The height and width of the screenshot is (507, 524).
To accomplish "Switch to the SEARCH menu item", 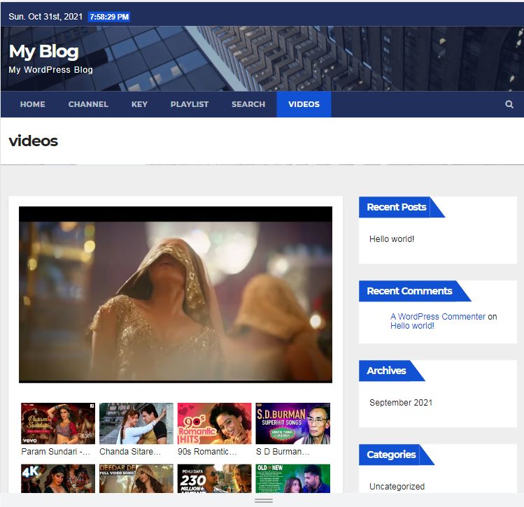I will [x=248, y=104].
